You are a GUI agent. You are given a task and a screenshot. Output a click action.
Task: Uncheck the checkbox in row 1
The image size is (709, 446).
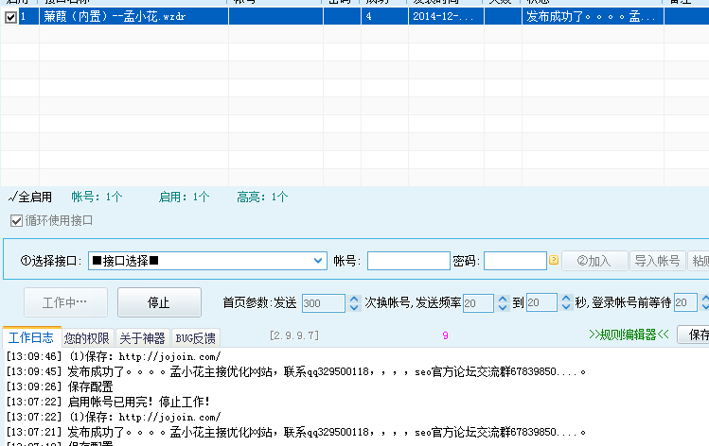coord(10,17)
